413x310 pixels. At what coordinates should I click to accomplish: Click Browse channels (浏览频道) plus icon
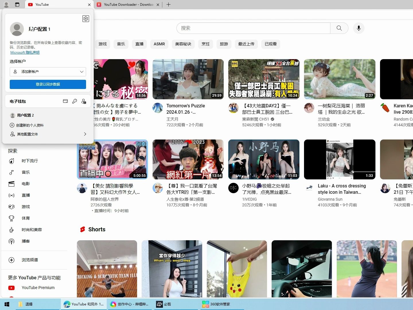point(11,260)
